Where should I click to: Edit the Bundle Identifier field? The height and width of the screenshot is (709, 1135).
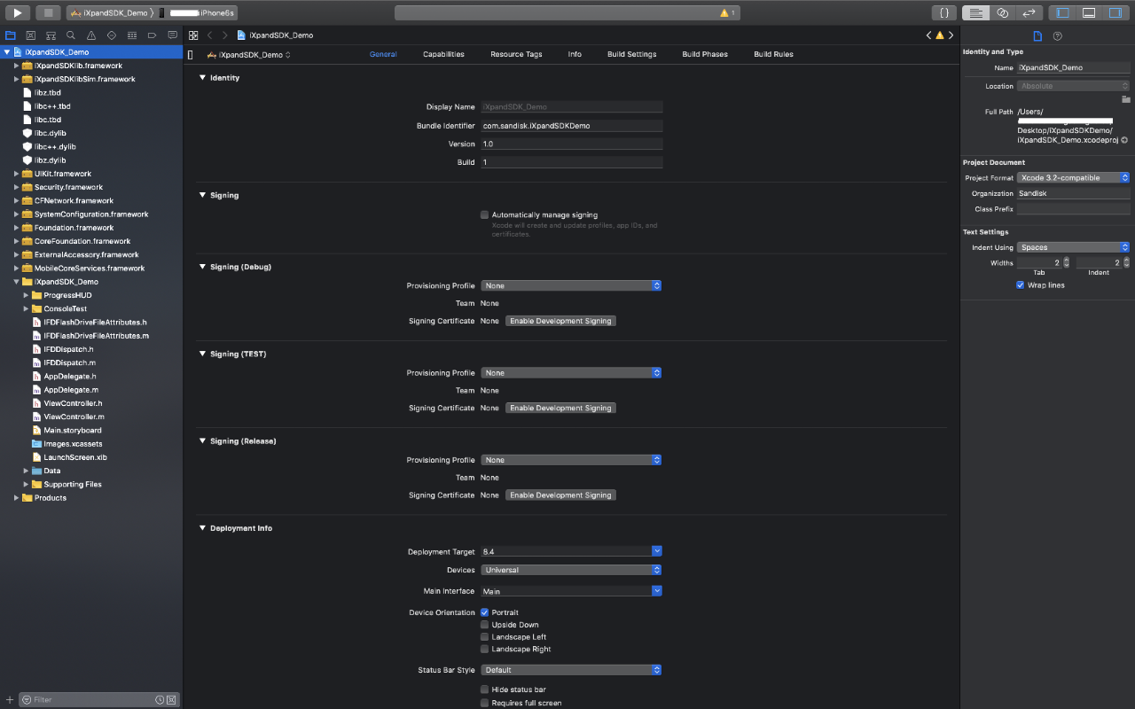pyautogui.click(x=572, y=126)
